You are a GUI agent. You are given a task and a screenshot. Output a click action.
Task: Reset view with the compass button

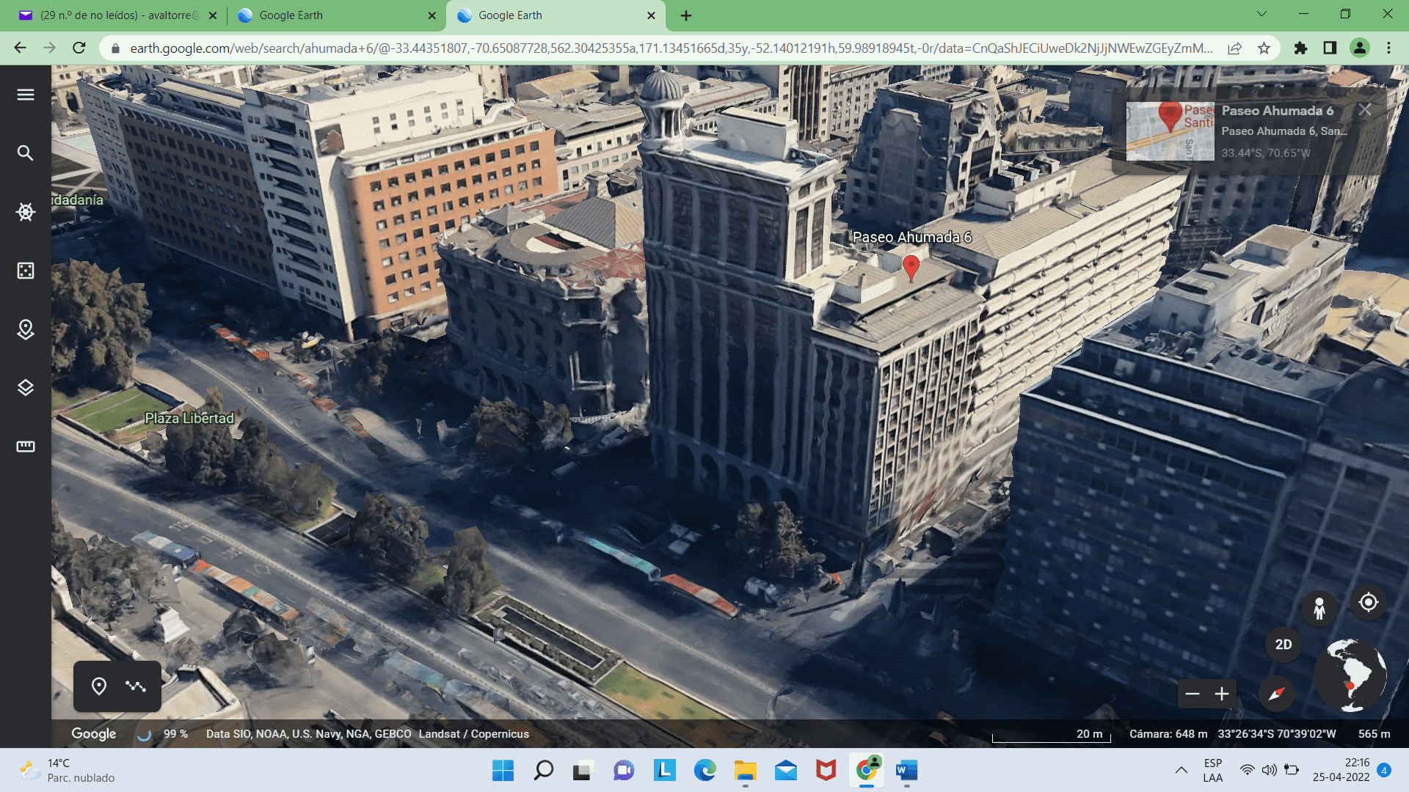1277,694
